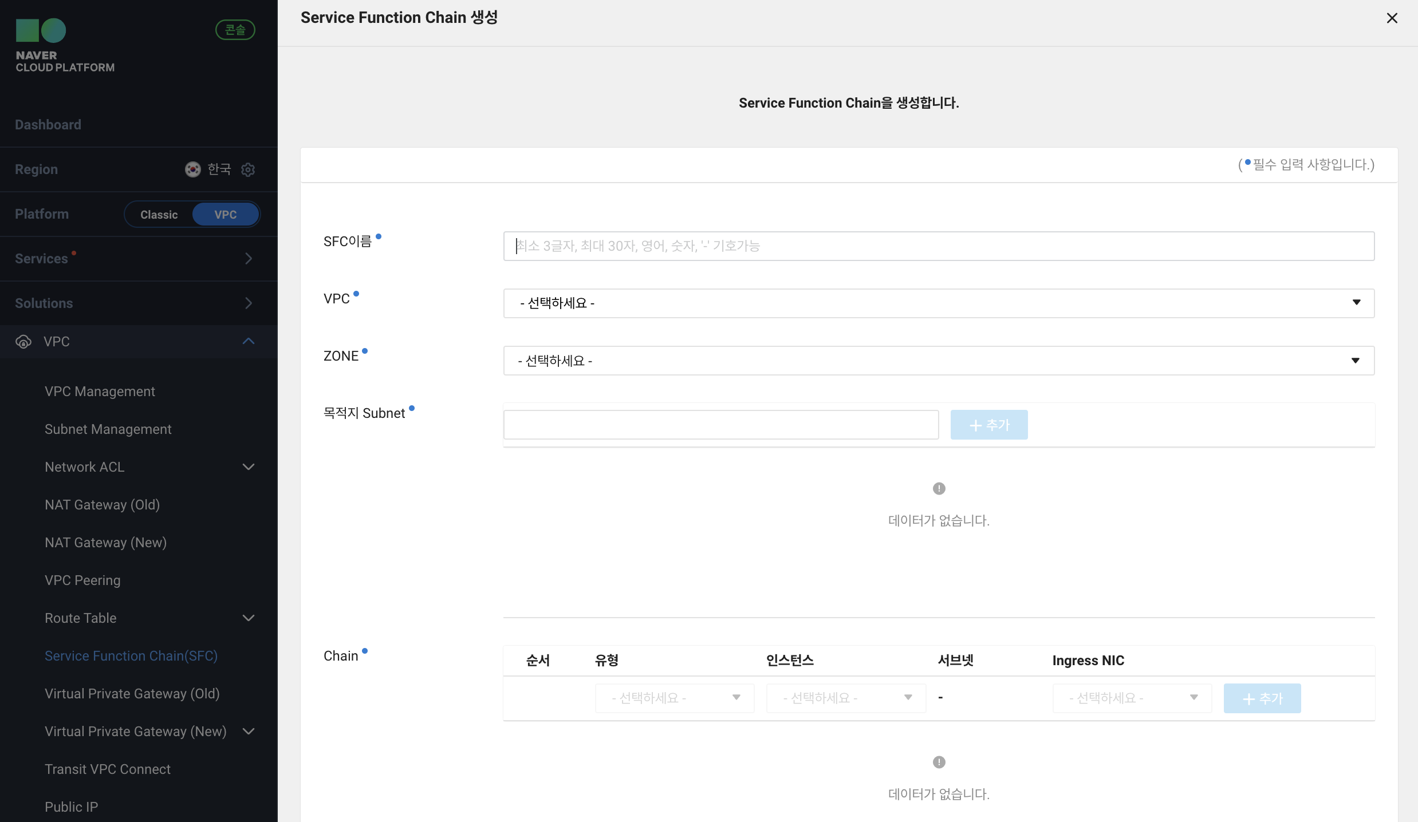
Task: Click the Korea flag region icon
Action: point(192,169)
